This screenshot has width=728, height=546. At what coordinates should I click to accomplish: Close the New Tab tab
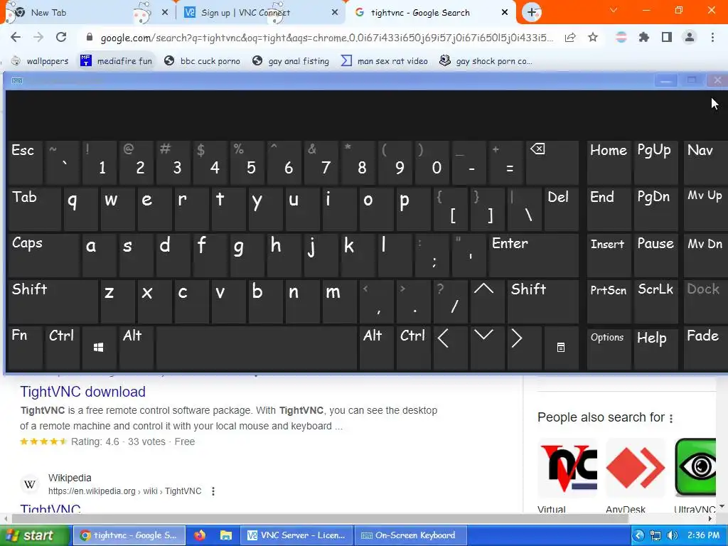(x=165, y=13)
